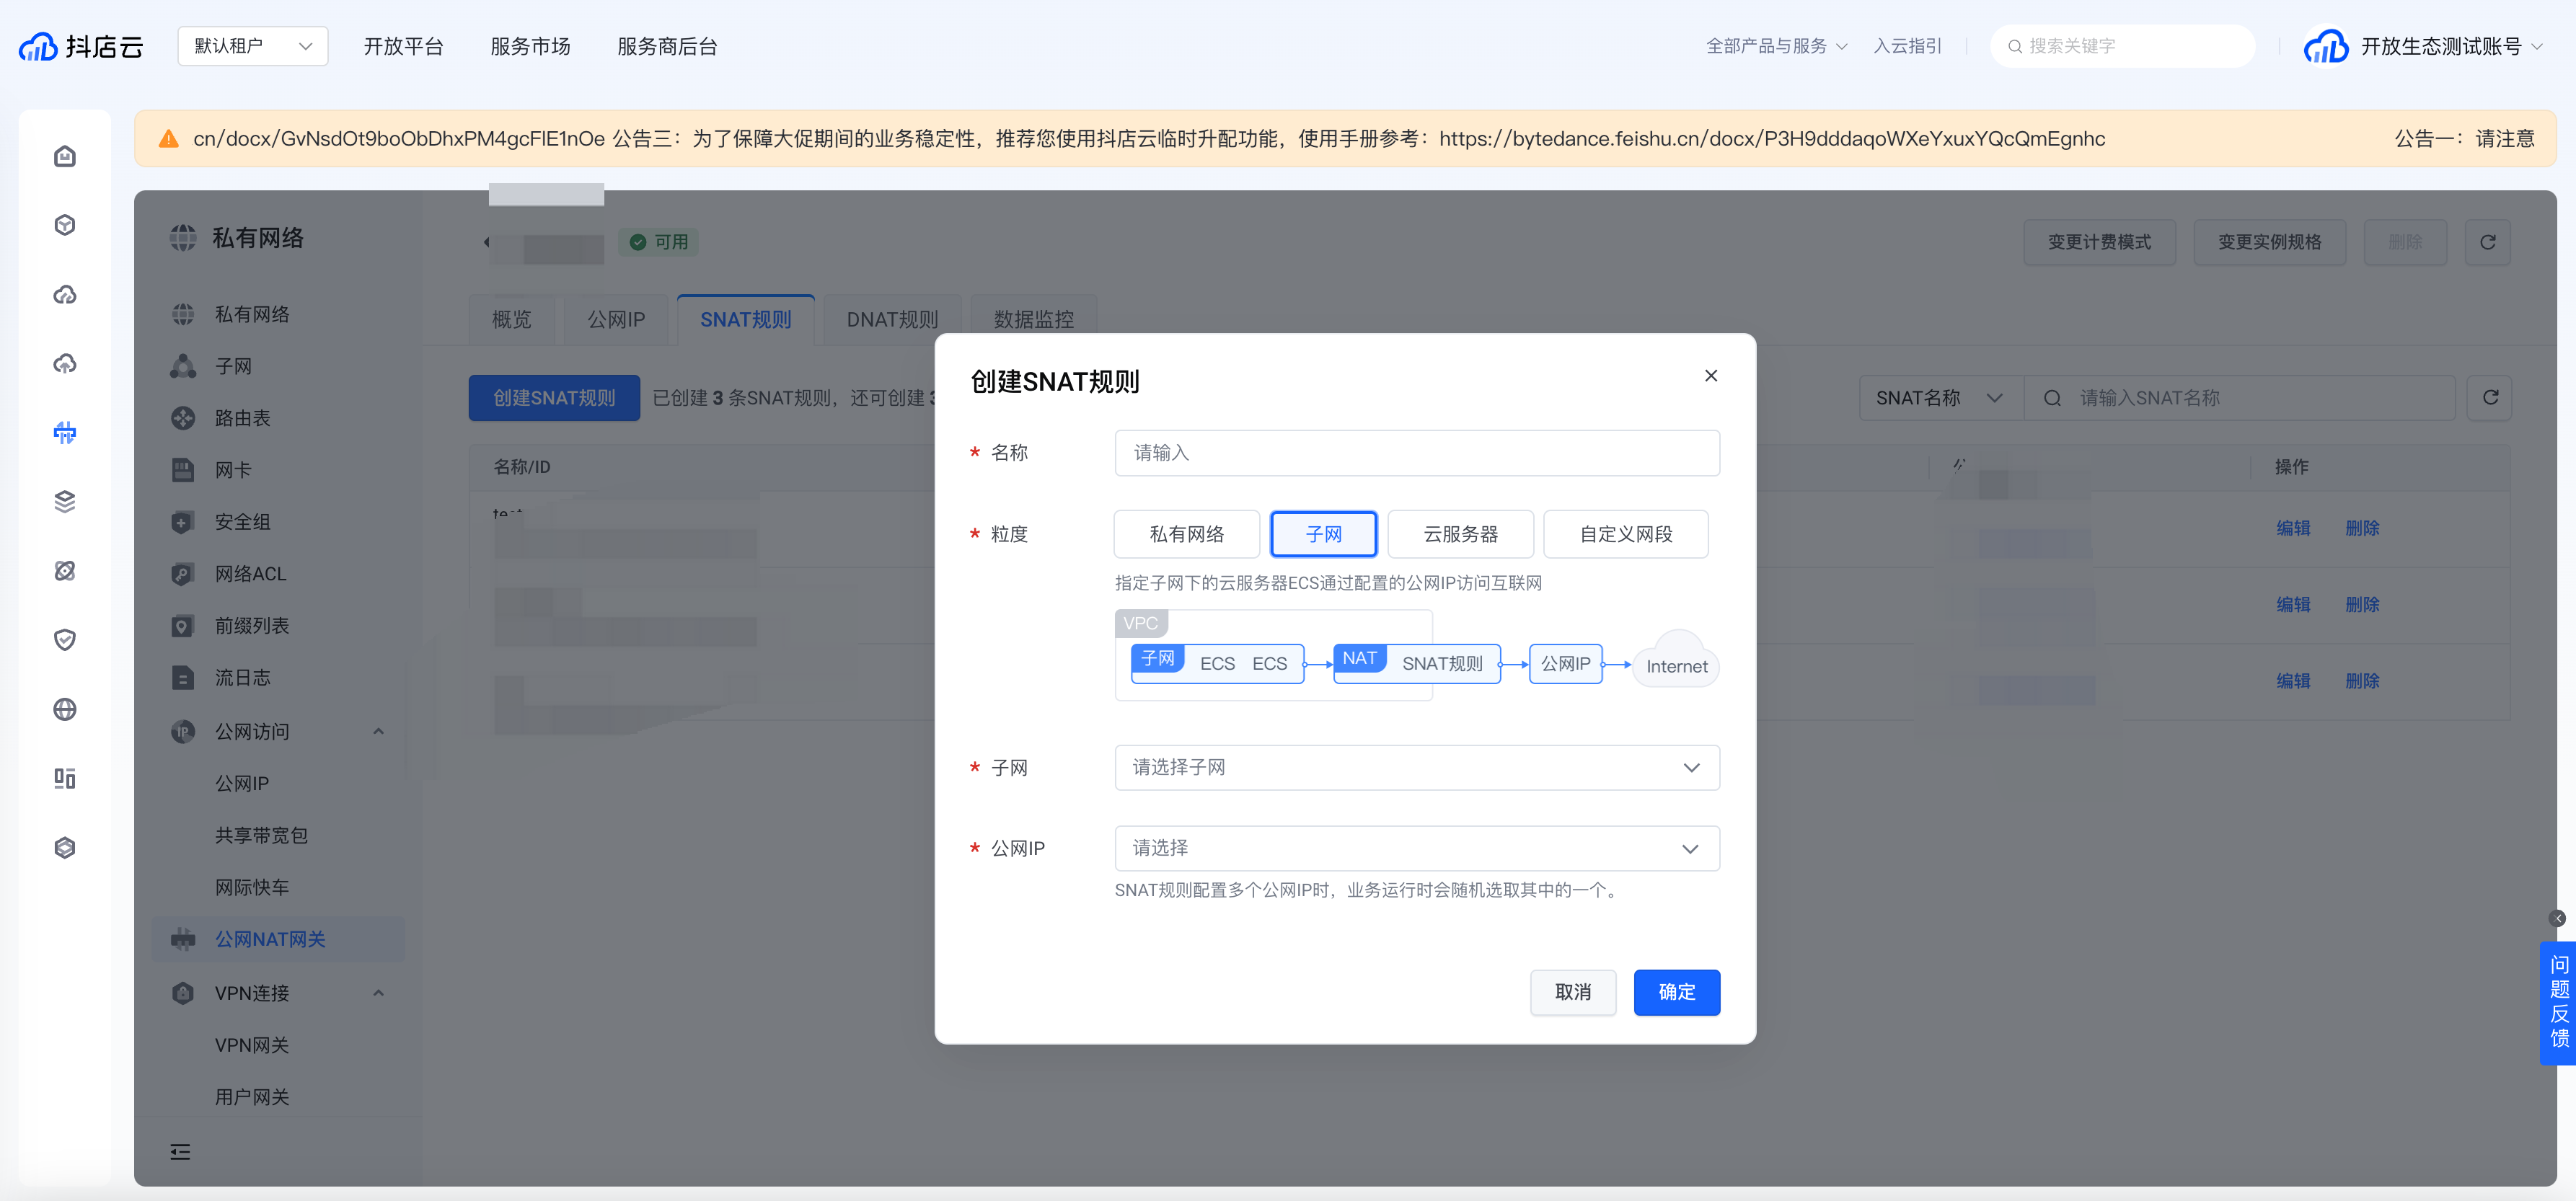2576x1201 pixels.
Task: Click the collapse menu icon at sidebar bottom
Action: click(180, 1151)
